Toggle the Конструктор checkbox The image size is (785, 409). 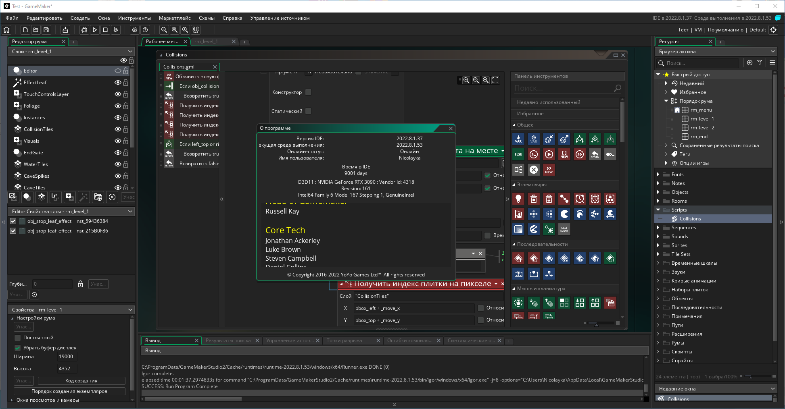click(x=309, y=92)
